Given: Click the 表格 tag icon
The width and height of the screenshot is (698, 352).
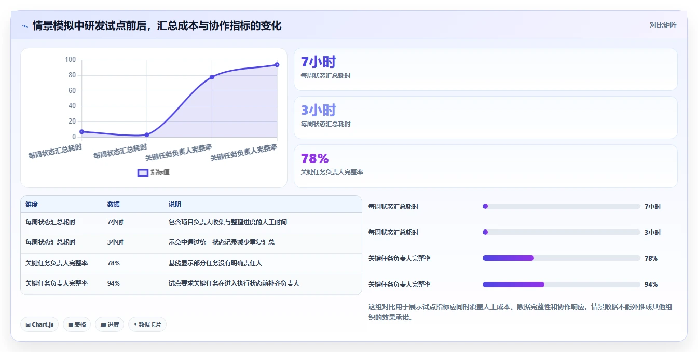Looking at the screenshot, I should (71, 325).
